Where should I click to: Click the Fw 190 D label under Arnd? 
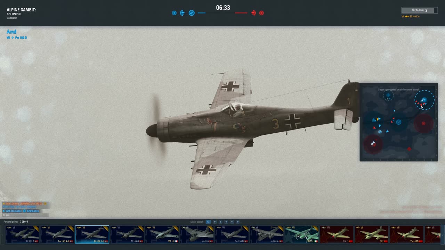(21, 37)
